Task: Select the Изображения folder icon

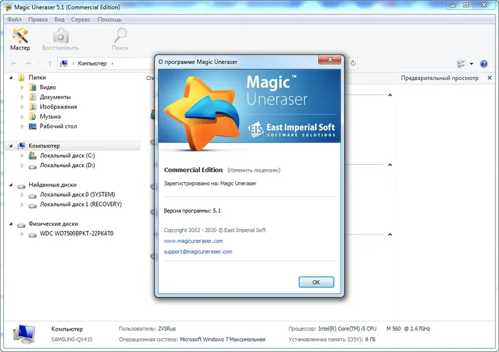Action: coord(32,107)
